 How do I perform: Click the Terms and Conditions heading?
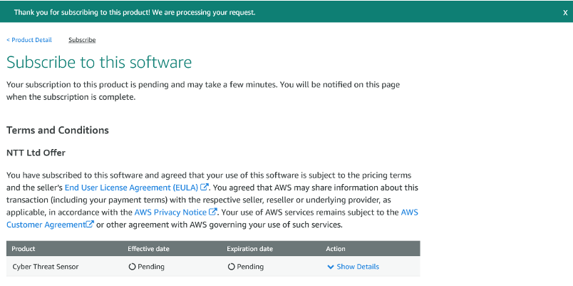point(58,131)
